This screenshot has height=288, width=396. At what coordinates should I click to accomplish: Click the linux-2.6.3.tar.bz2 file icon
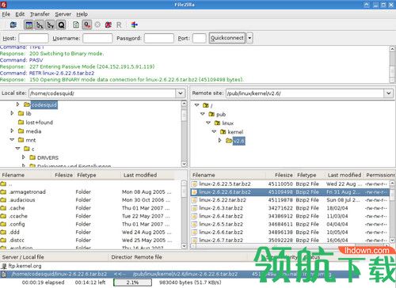pos(195,208)
